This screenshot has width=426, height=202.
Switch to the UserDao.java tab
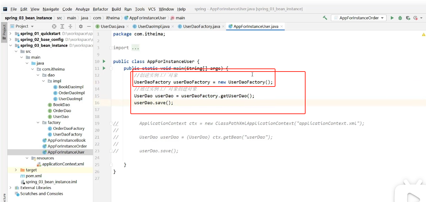pyautogui.click(x=112, y=26)
